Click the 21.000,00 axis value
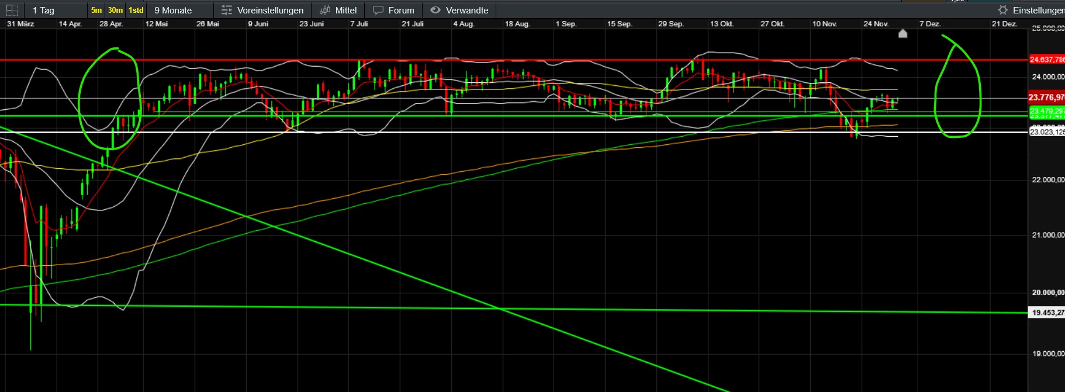This screenshot has height=392, width=1065. [x=1048, y=235]
